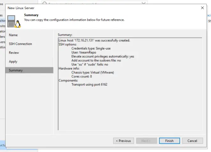This screenshot has height=152, width=211.
Task: Click the bold "Summary" header title
Action: [31, 15]
